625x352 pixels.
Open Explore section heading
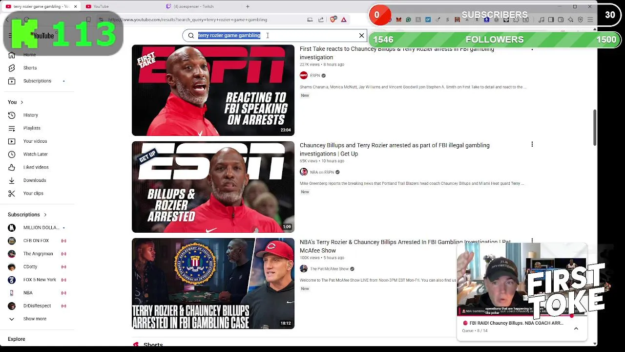tap(16, 339)
